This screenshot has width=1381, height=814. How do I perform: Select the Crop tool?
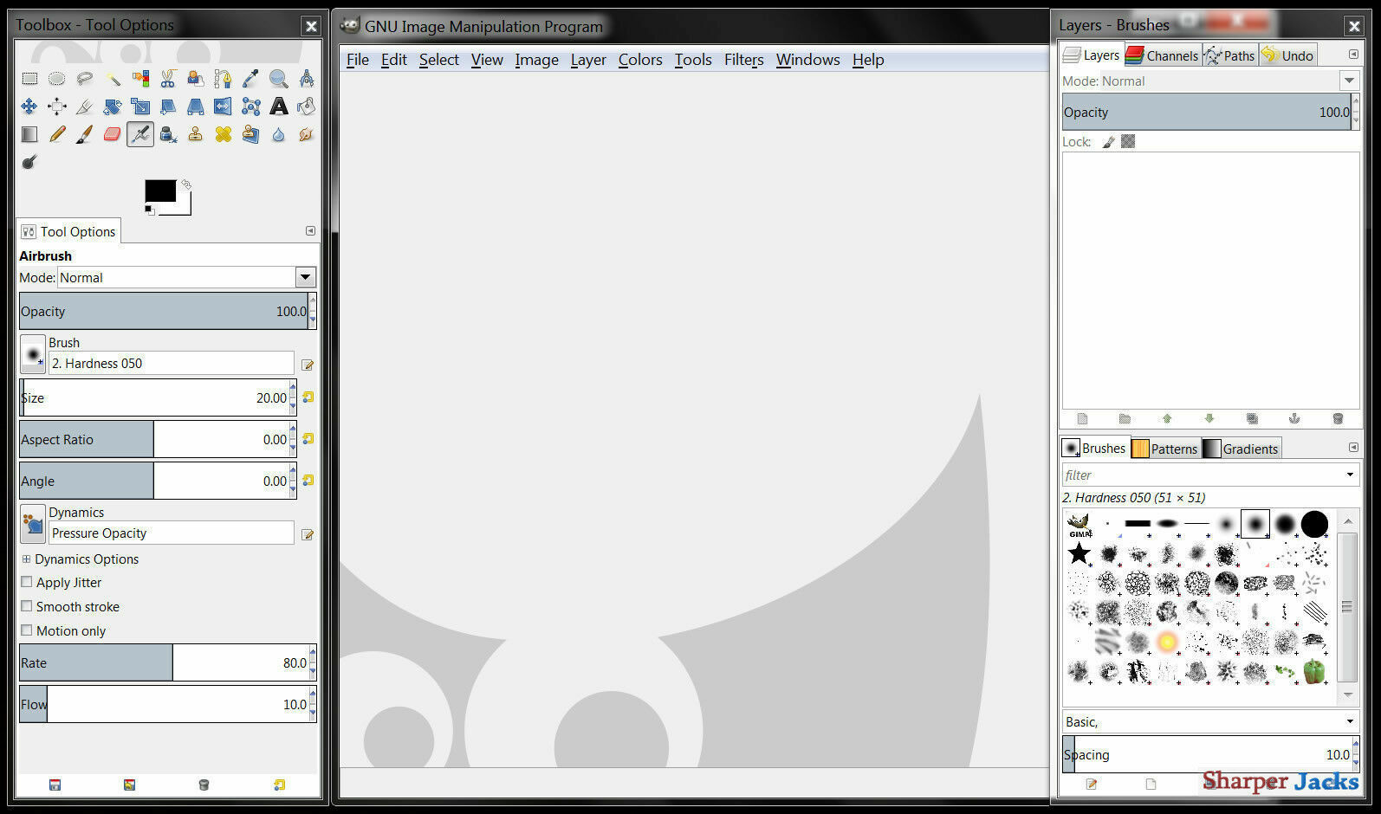[x=85, y=107]
